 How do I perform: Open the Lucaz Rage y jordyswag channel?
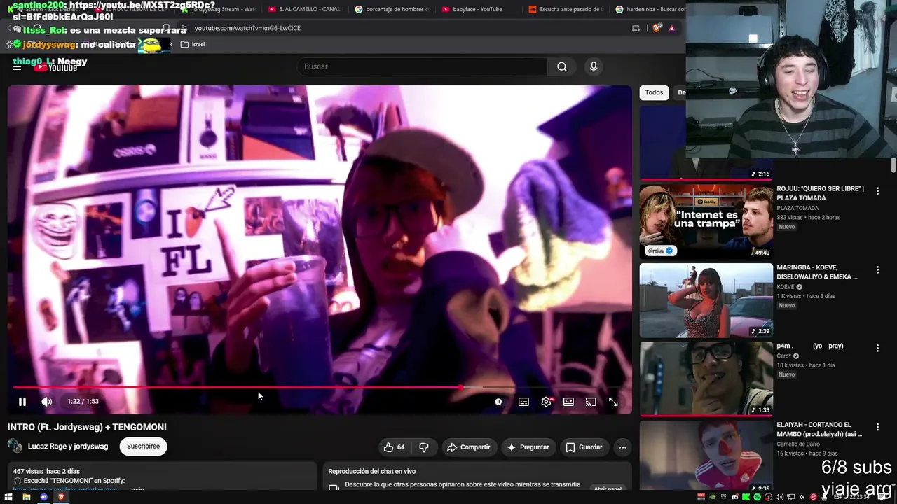68,447
